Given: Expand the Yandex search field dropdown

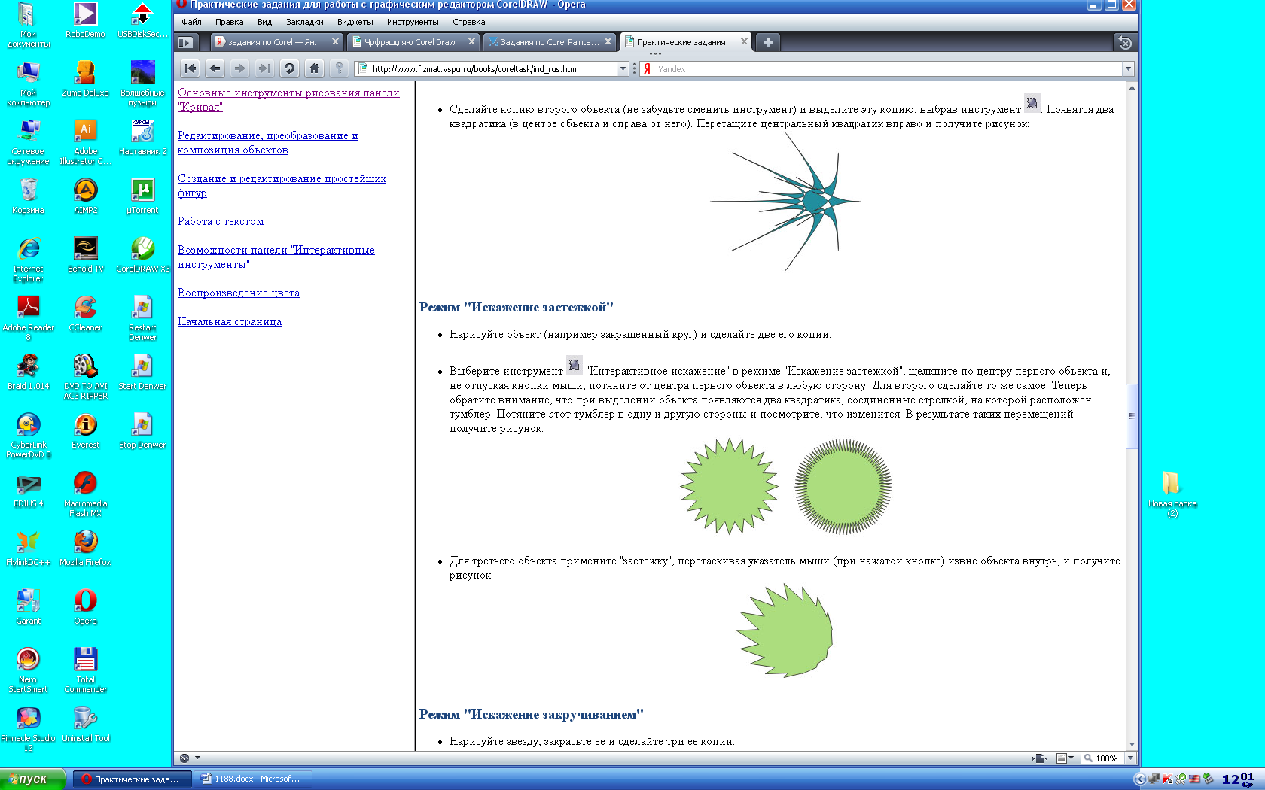Looking at the screenshot, I should click(x=1128, y=69).
